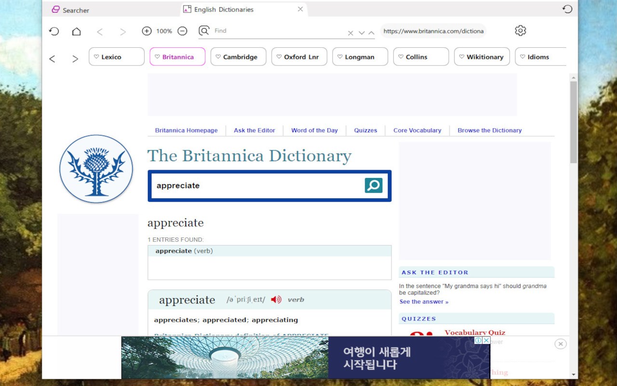Zoom in with the plus icon
This screenshot has height=386, width=617.
click(147, 31)
